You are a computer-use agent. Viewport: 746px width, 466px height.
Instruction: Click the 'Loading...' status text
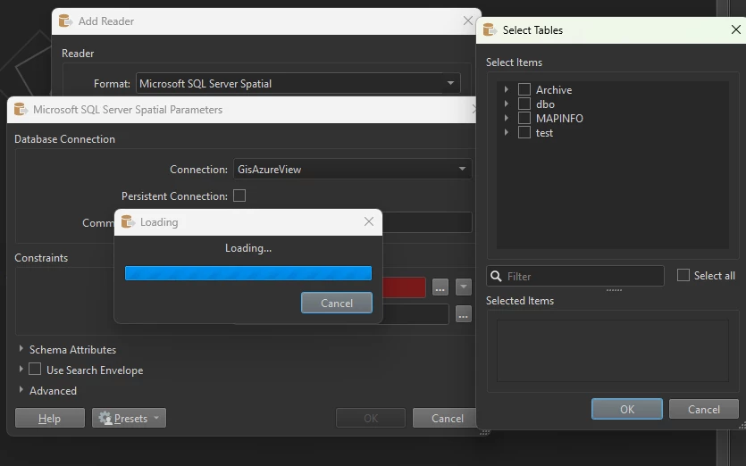click(x=248, y=248)
